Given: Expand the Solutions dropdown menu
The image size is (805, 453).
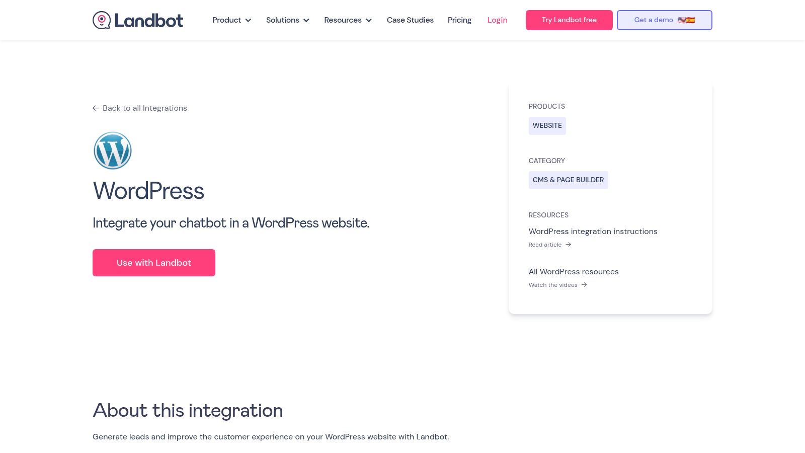Looking at the screenshot, I should pyautogui.click(x=288, y=20).
